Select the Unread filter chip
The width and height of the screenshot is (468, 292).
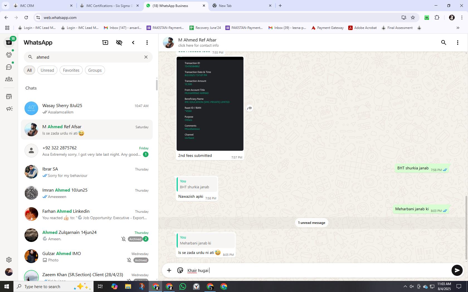[x=47, y=70]
